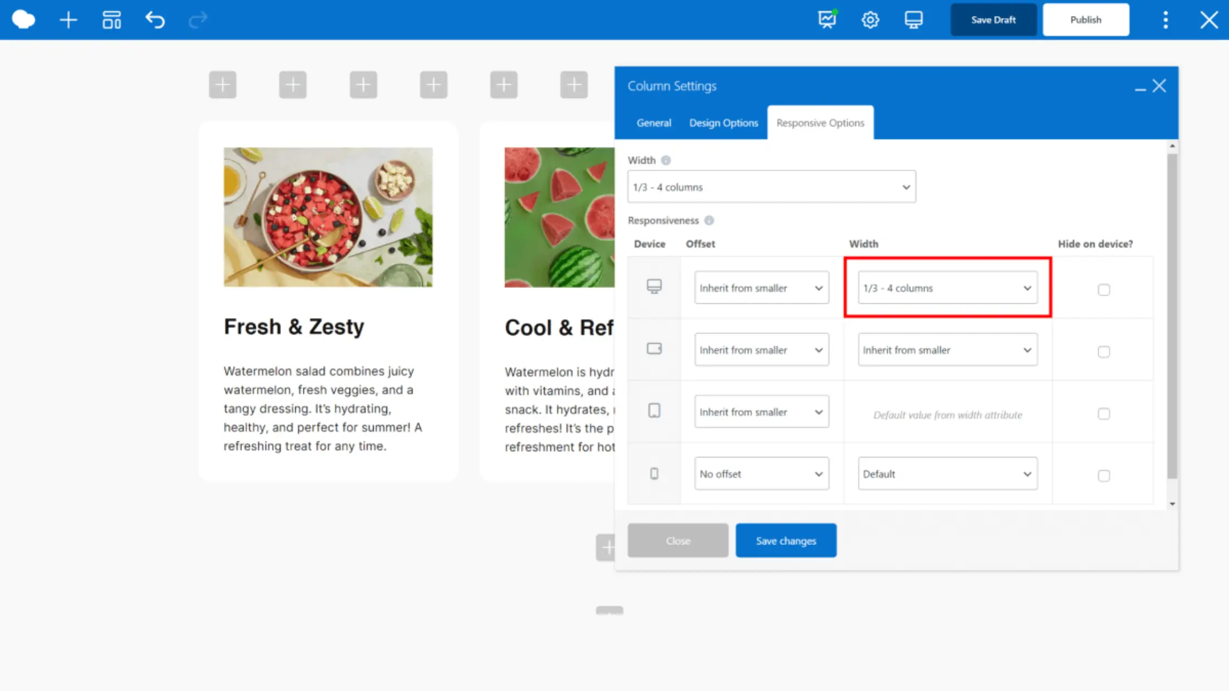Click the Publish button
The width and height of the screenshot is (1229, 691).
pyautogui.click(x=1086, y=20)
